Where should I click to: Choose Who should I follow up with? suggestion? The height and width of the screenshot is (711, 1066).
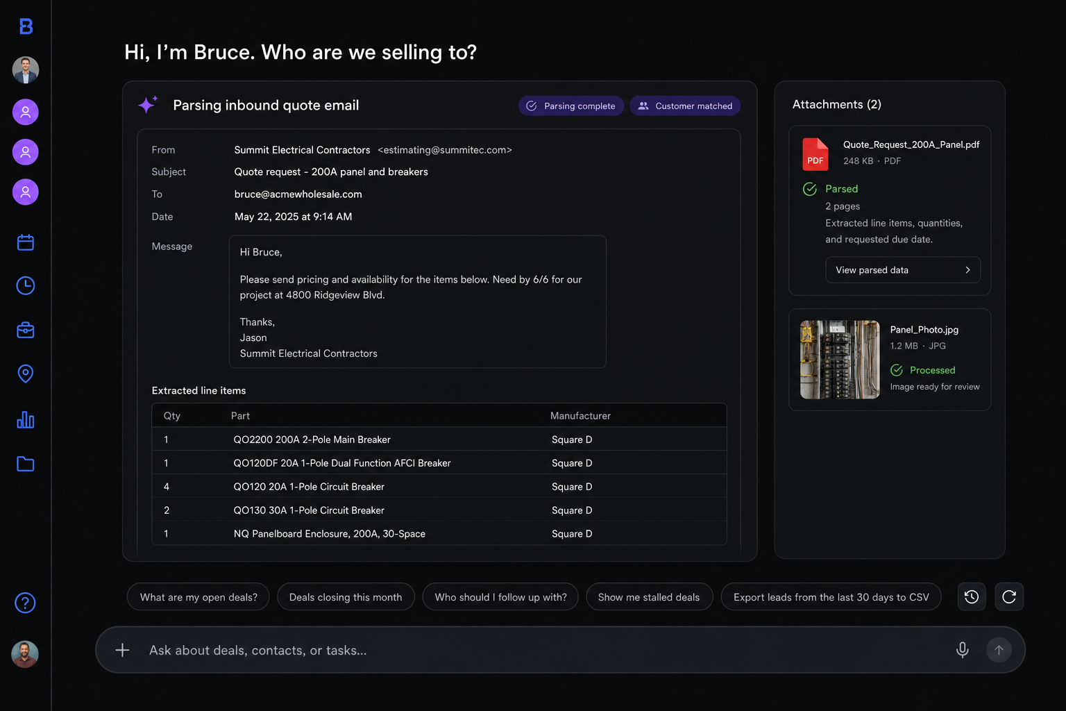500,597
